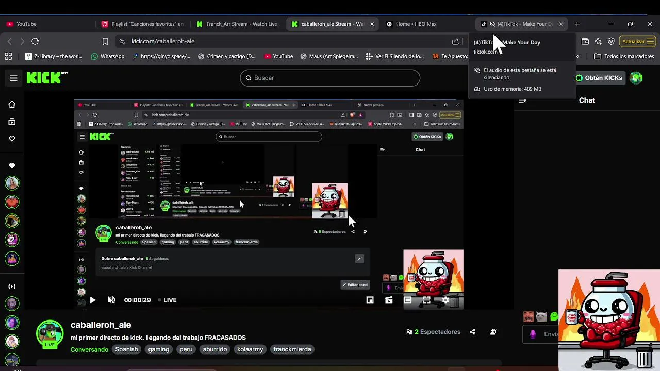
Task: Click the recommended channels icon in sidebar
Action: click(12, 286)
